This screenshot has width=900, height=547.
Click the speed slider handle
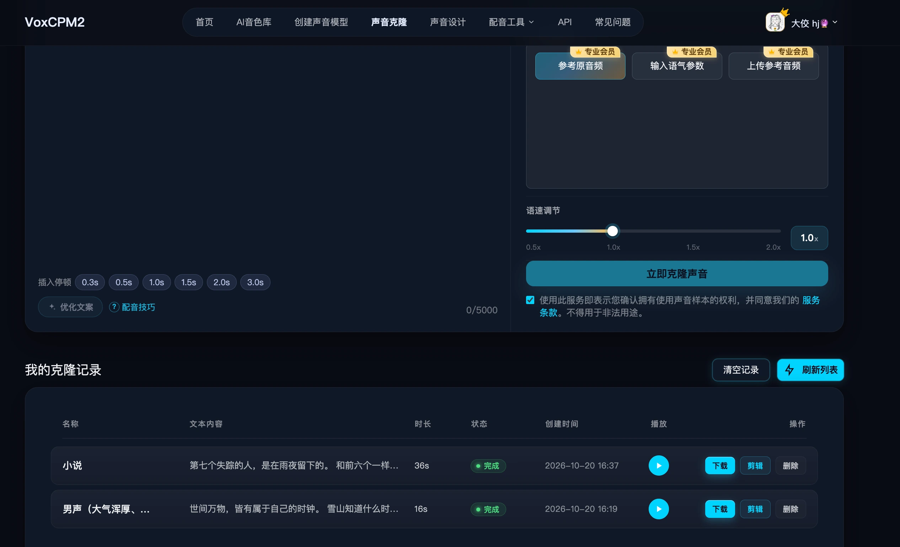(612, 231)
